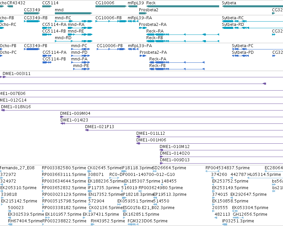The image size is (283, 226).
Task: Click the CG5114-PA protein label
Action: point(55,52)
